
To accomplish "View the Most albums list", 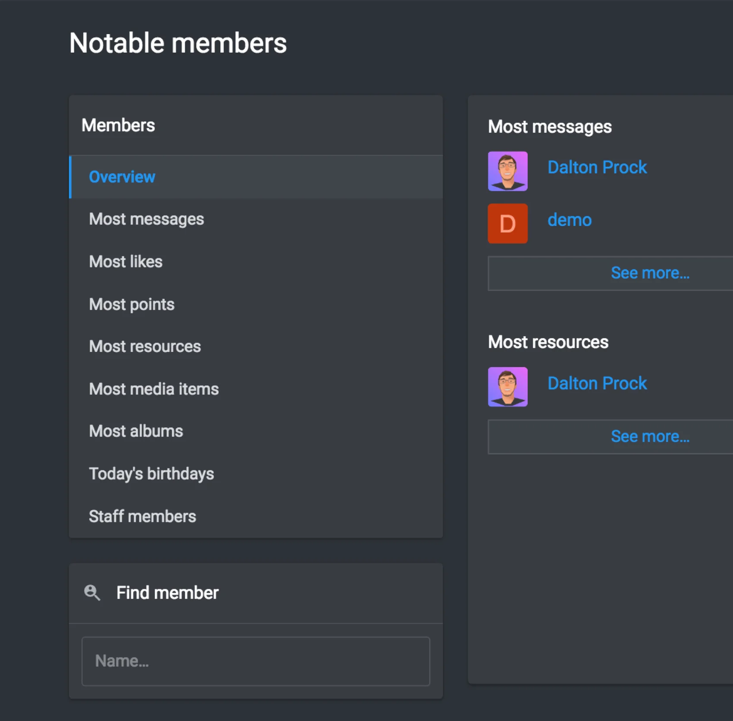I will (136, 431).
